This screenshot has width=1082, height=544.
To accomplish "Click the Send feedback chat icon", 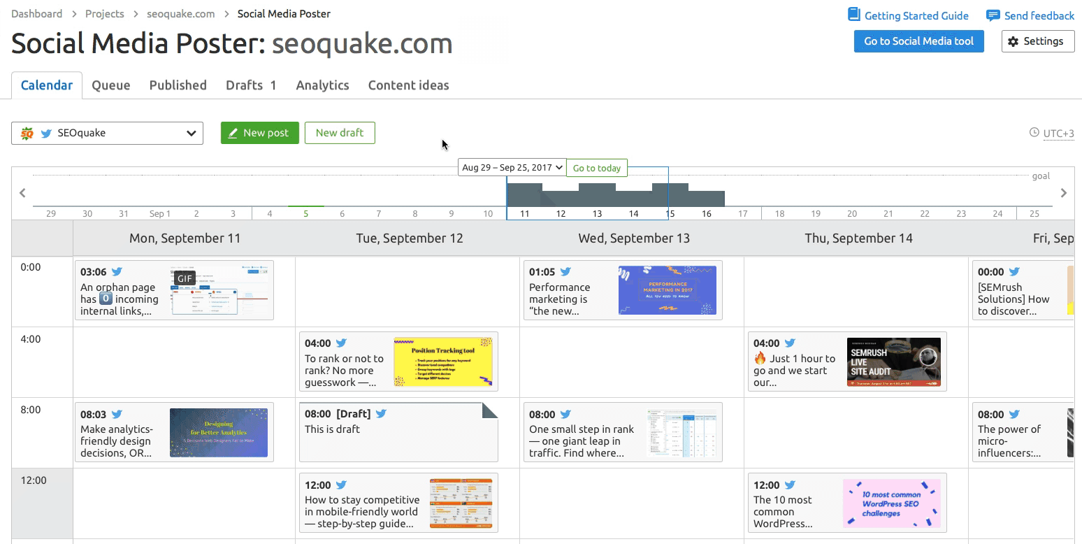I will click(993, 15).
